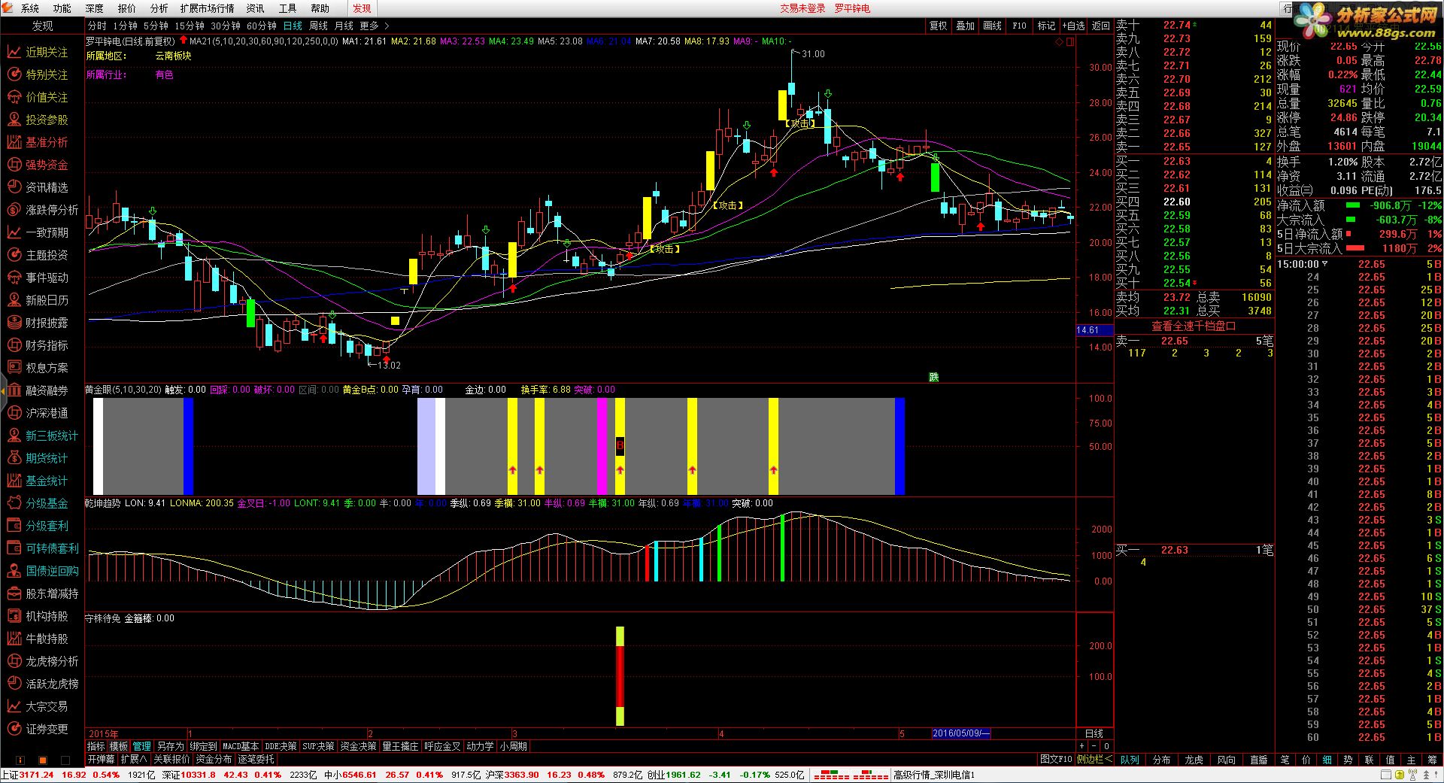Select the MACD基本 indicator template
The image size is (1444, 783).
241,746
